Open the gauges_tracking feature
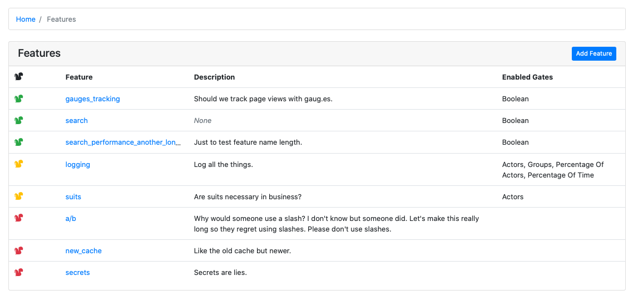Screen dimensions: 638x305 93,99
